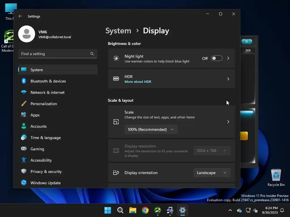Click the Night light sun icon
The width and height of the screenshot is (290, 217).
pos(116,58)
